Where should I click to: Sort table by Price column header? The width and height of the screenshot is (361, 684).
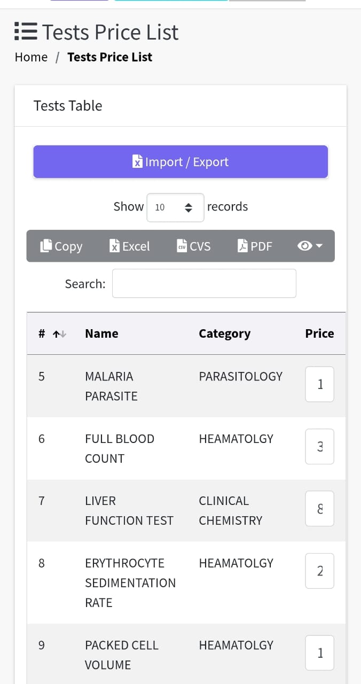pyautogui.click(x=319, y=333)
